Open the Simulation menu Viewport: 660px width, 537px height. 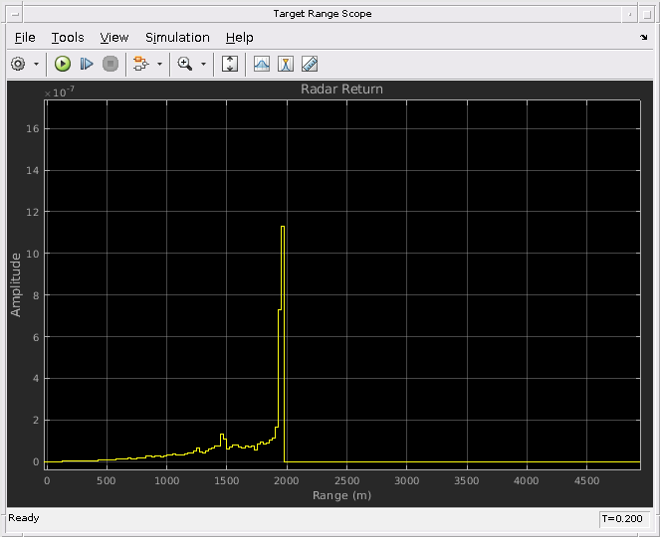tap(177, 38)
